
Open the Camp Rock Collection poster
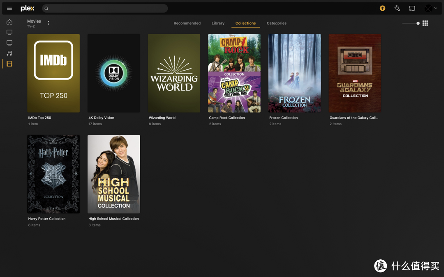point(234,73)
